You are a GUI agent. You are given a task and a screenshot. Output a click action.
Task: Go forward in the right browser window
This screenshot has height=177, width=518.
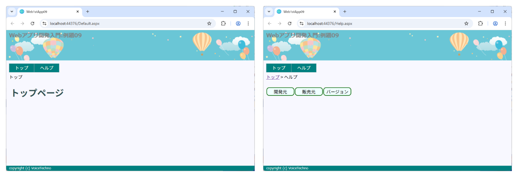pyautogui.click(x=279, y=24)
